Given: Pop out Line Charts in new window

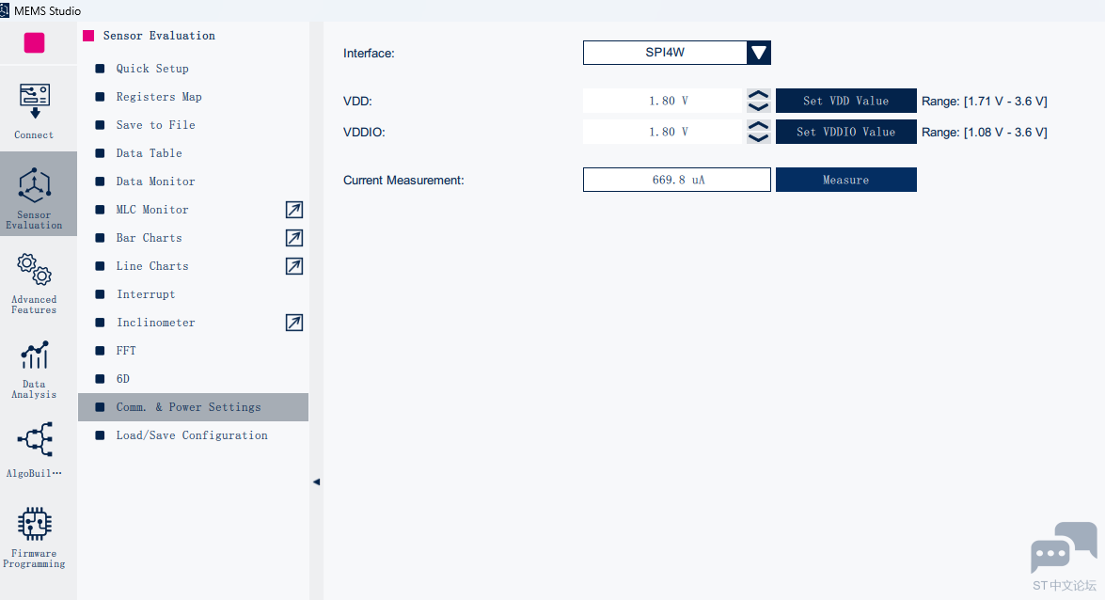Looking at the screenshot, I should [293, 266].
